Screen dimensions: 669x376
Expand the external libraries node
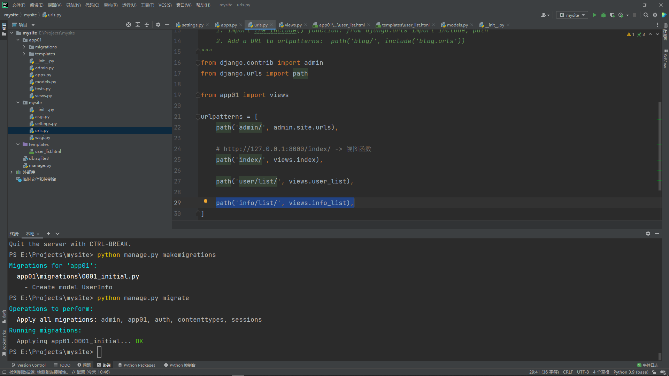coord(11,172)
